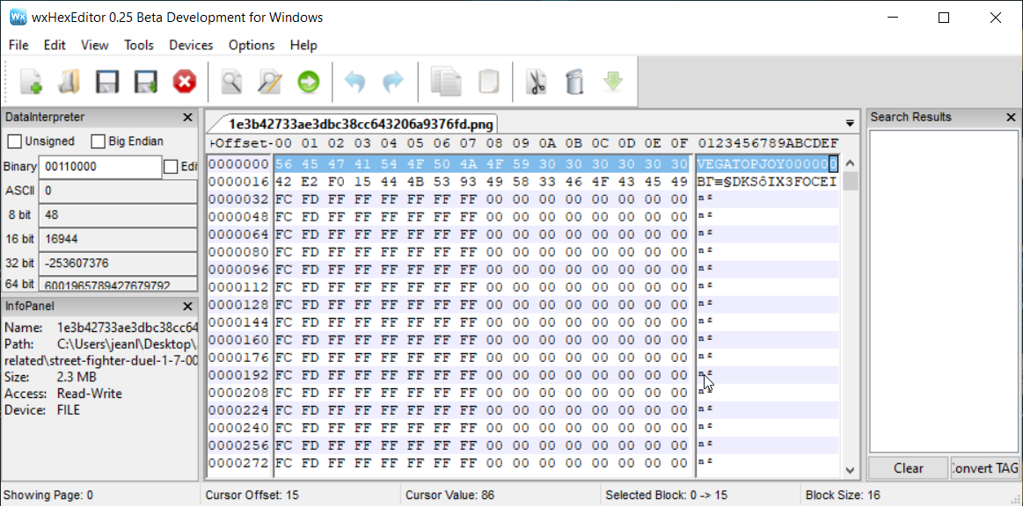Open the Help menu
Screen dimensions: 1023x506
303,45
